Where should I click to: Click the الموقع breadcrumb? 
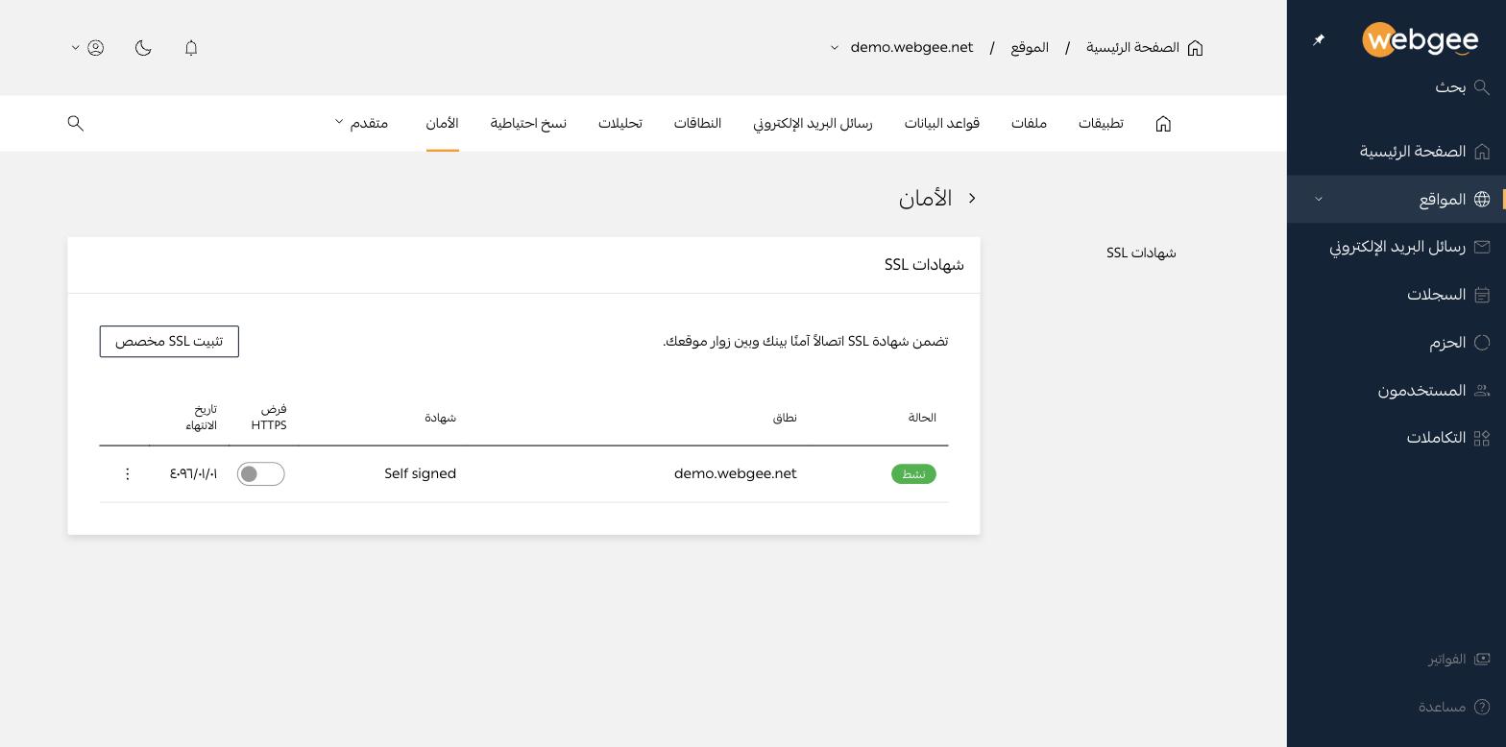pos(1030,47)
